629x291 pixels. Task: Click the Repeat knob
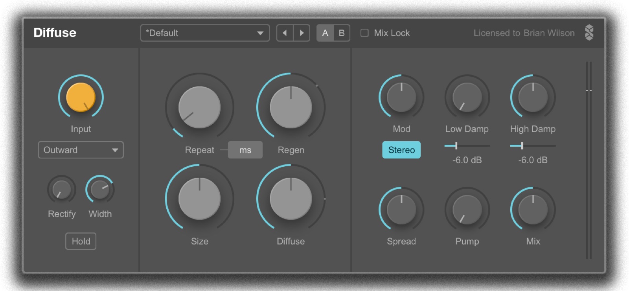click(x=199, y=107)
